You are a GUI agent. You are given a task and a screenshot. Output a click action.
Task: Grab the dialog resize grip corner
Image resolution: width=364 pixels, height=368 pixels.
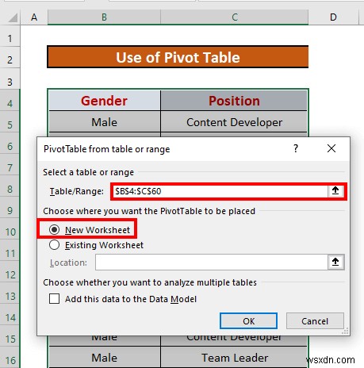[345, 331]
